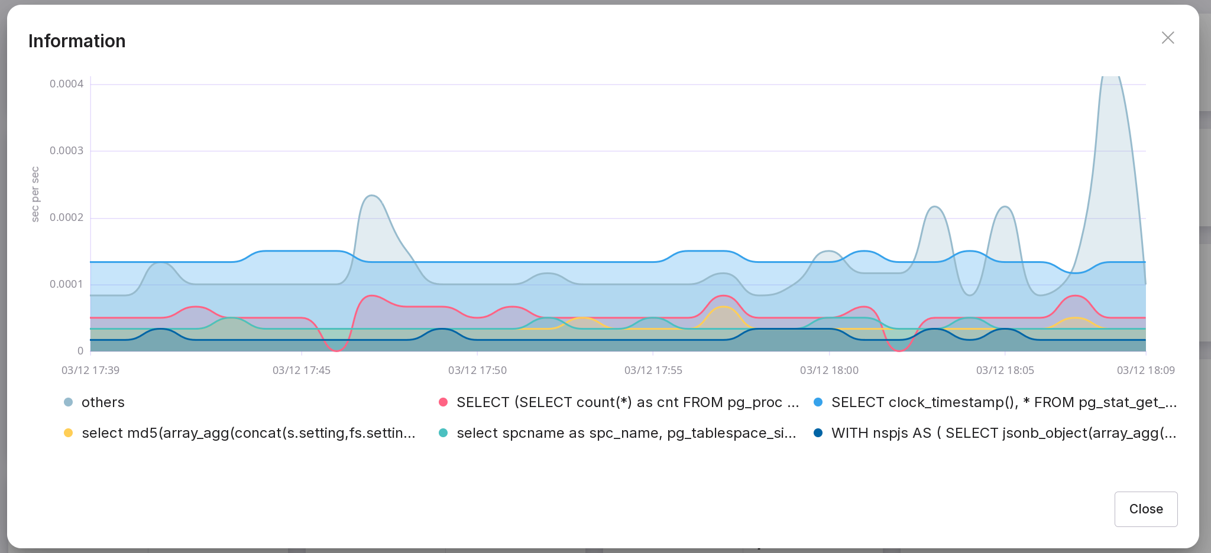
Task: Click the dark blue WITH nspjs legend dot
Action: coord(818,433)
